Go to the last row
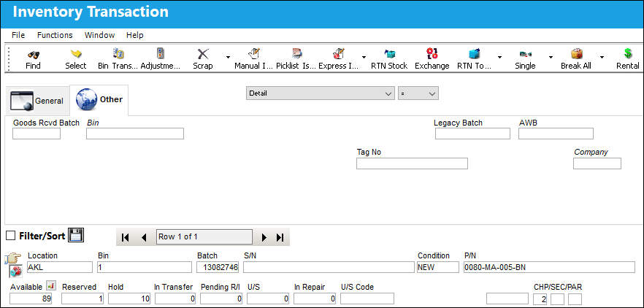Screen dimensions: 644x308 tap(280, 237)
